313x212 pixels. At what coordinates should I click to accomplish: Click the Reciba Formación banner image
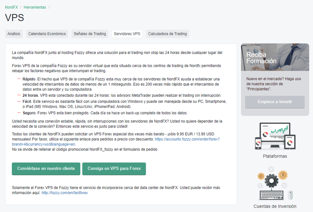coord(275,57)
